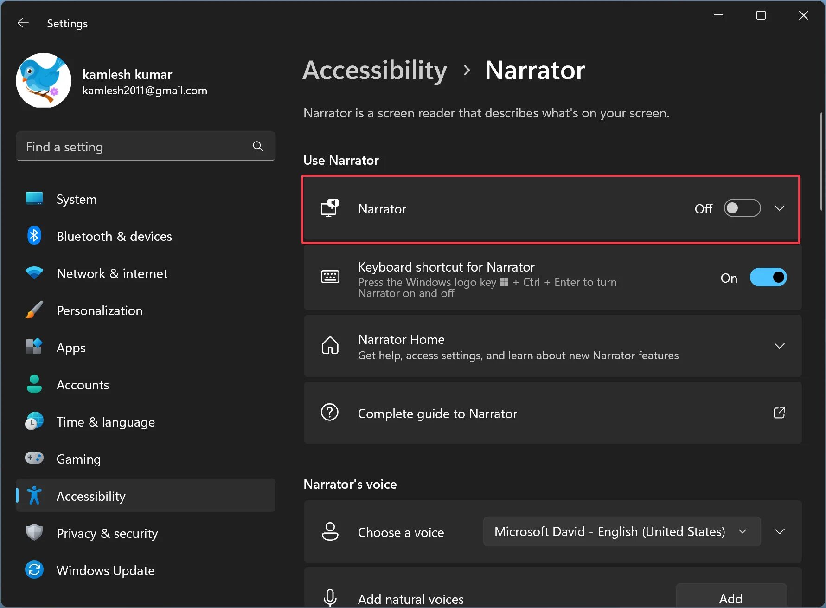
Task: Go to Time & language settings
Action: tap(105, 422)
